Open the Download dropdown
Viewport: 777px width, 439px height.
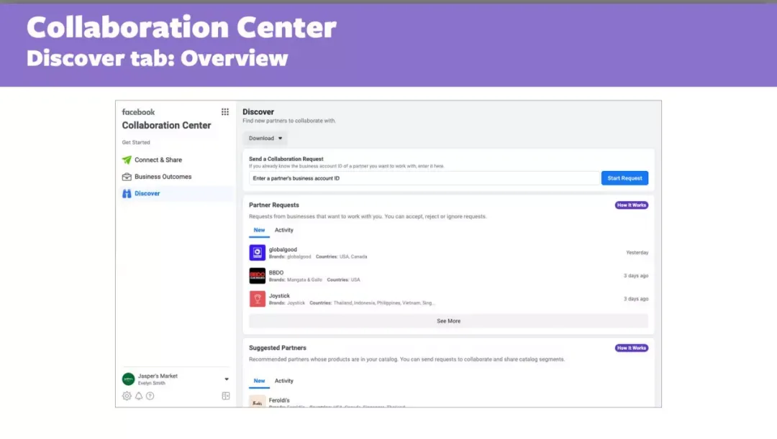click(265, 139)
